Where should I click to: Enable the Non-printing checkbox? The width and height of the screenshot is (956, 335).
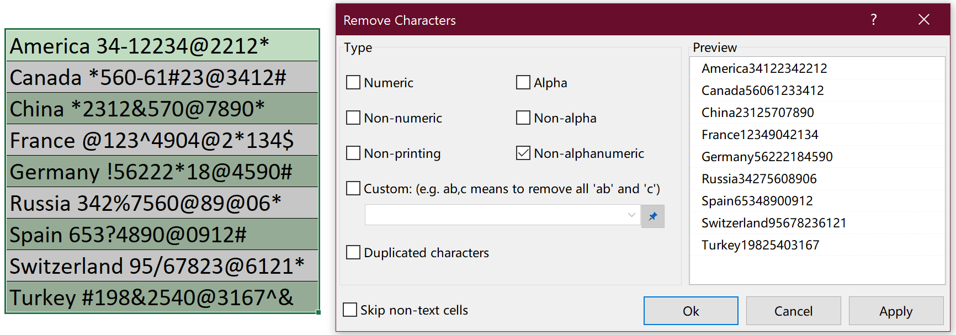353,153
